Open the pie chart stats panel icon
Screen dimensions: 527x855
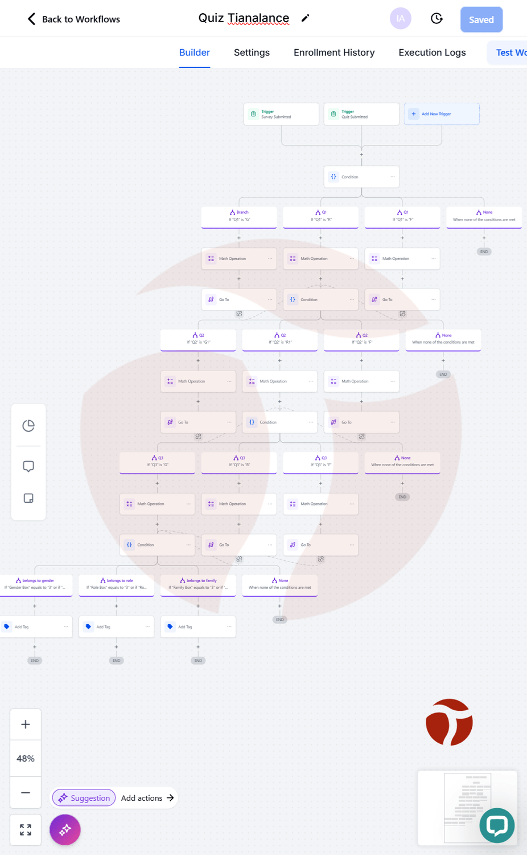28,426
